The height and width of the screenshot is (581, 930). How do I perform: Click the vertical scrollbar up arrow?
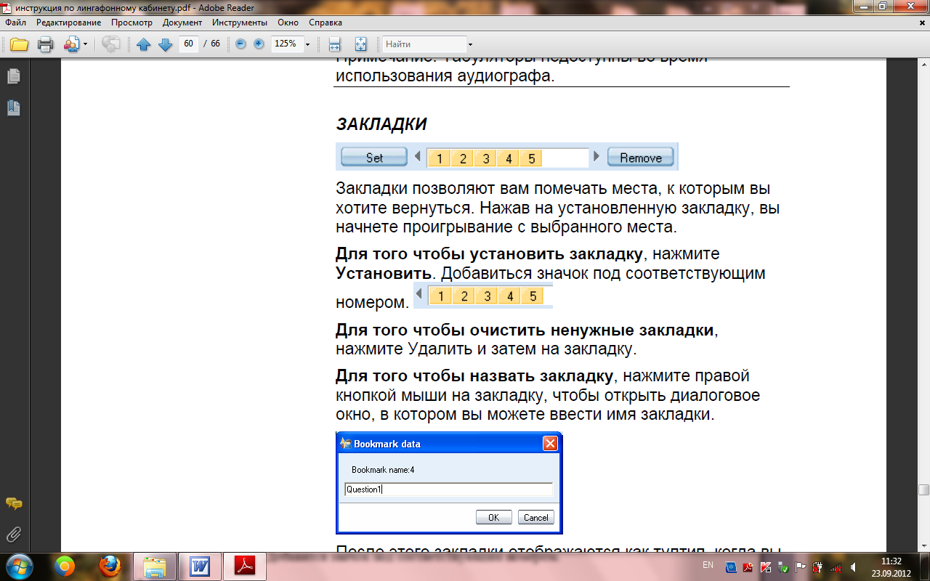[923, 64]
